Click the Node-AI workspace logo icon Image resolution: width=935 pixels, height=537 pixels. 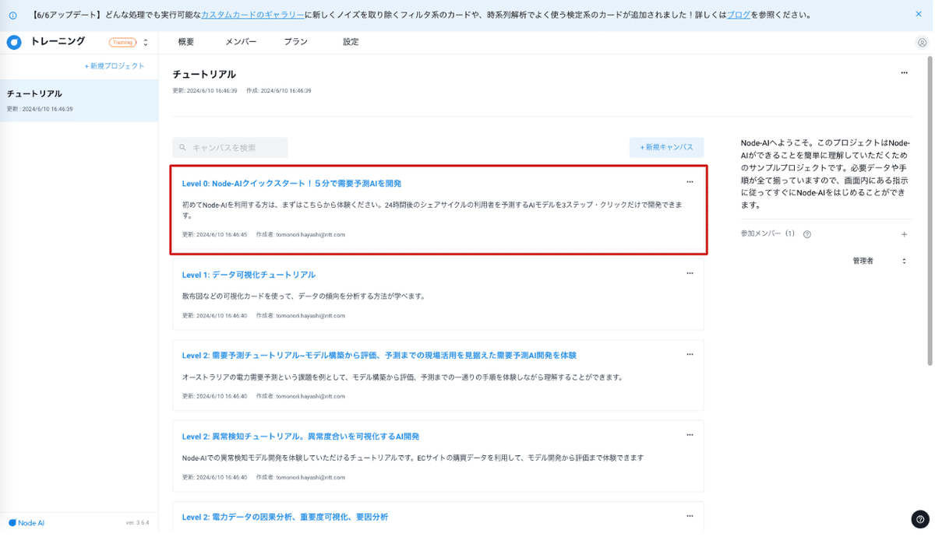(14, 42)
